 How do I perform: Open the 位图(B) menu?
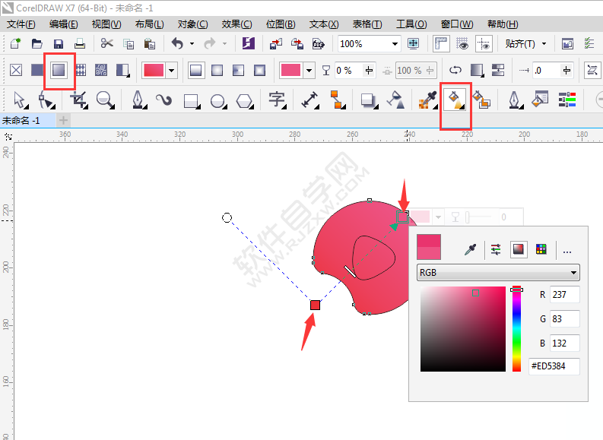(281, 24)
